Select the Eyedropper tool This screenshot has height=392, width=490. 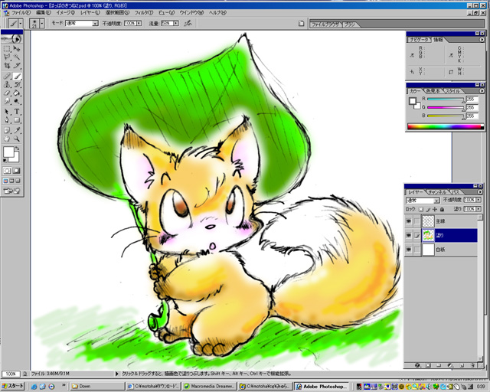17,130
